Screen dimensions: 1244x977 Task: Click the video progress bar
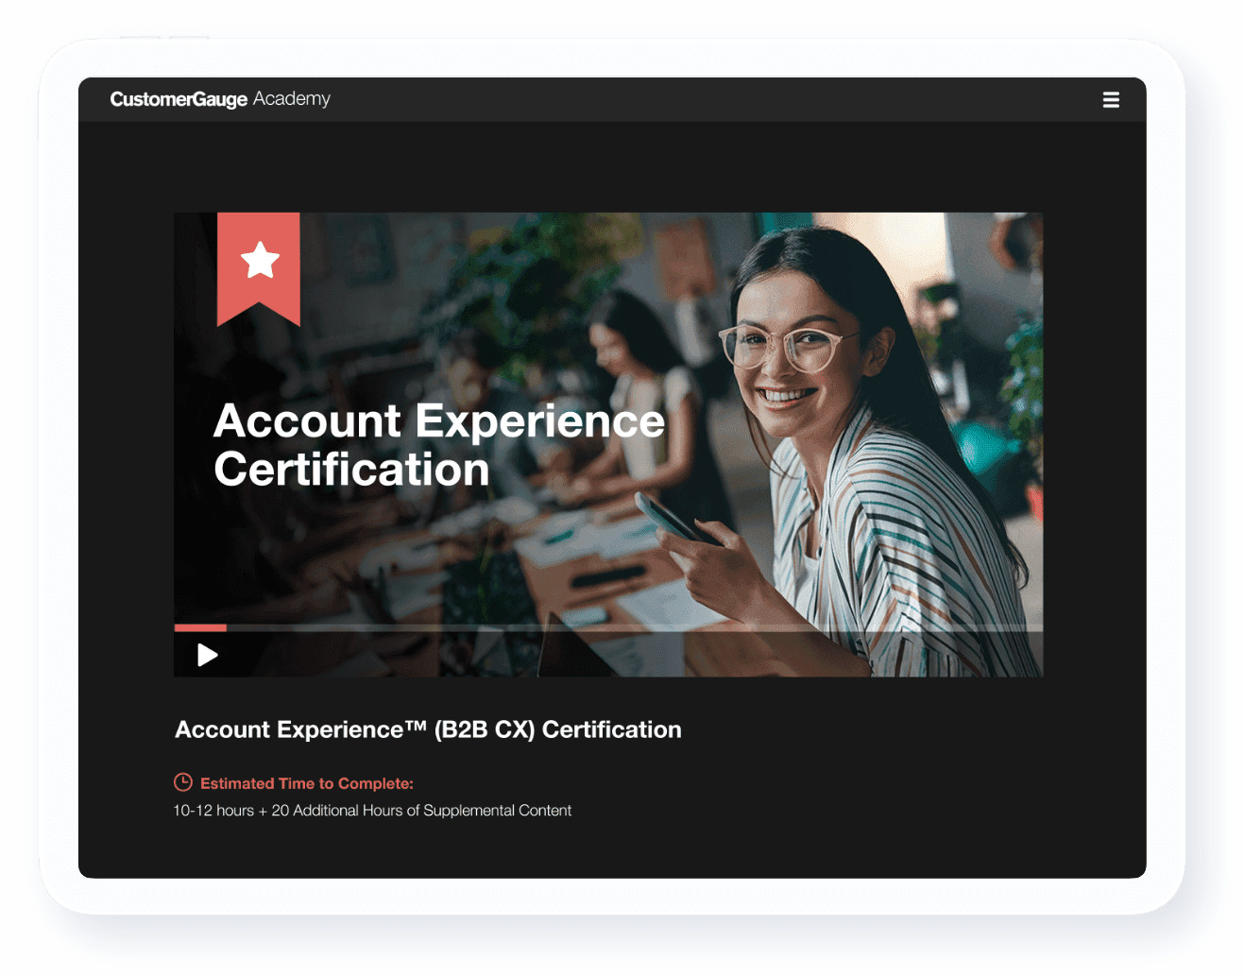tap(608, 627)
